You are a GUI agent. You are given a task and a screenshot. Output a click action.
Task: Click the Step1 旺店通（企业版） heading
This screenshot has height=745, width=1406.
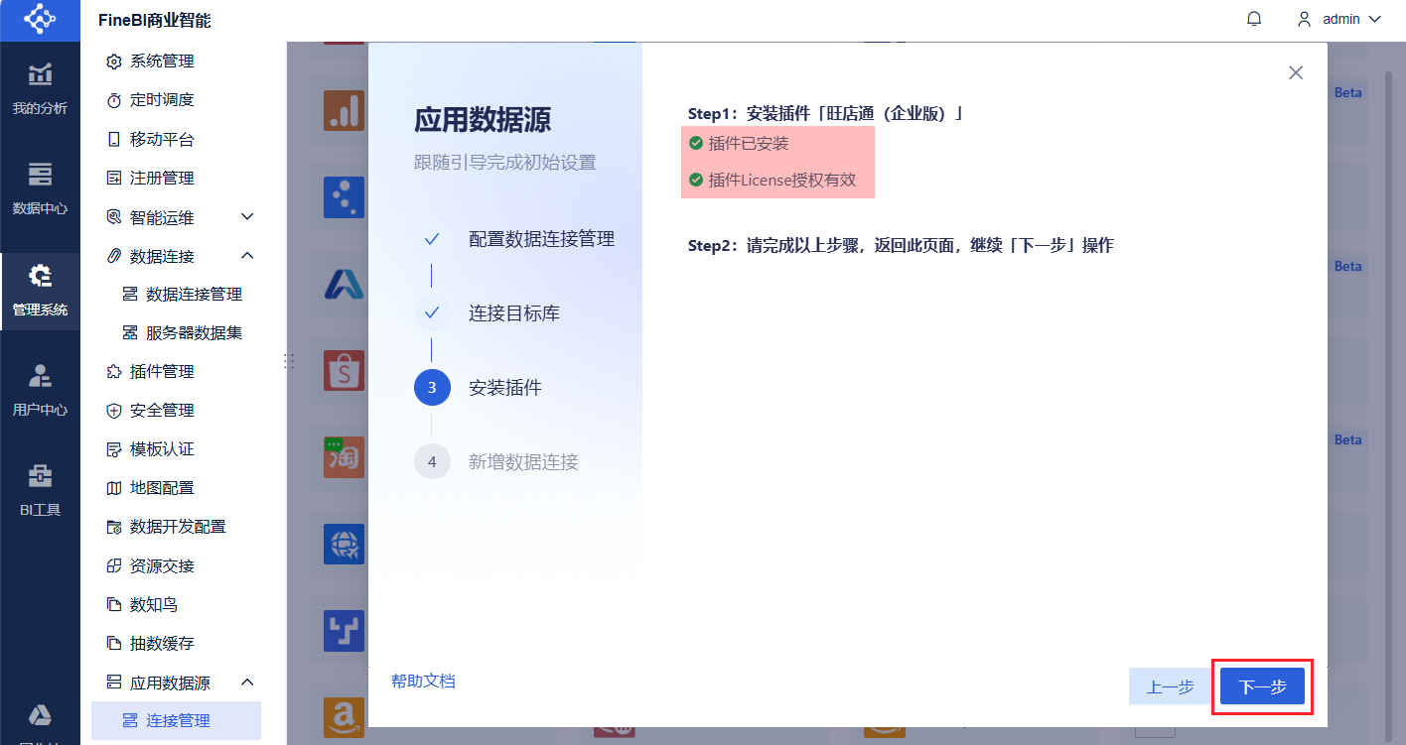pyautogui.click(x=826, y=113)
